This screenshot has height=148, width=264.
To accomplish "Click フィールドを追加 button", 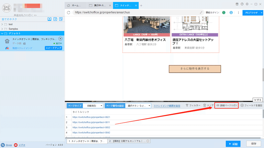I will (251, 105).
